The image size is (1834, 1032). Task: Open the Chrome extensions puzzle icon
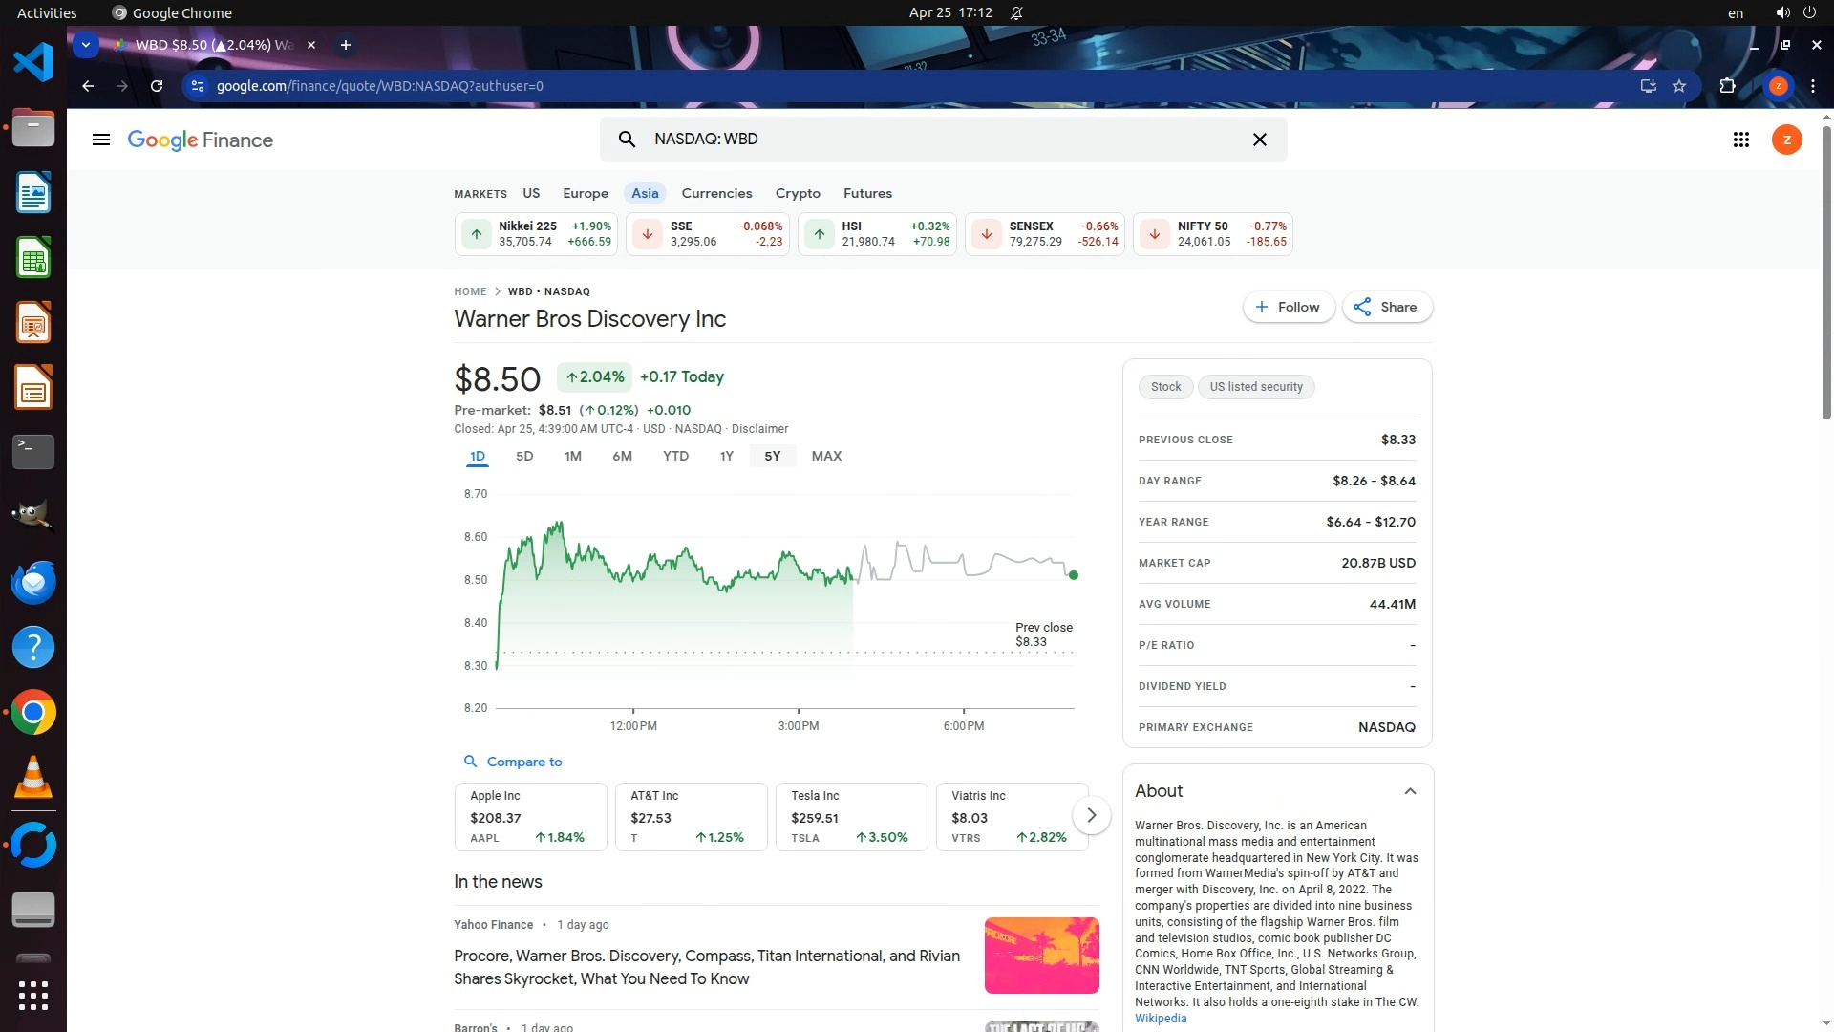1727,86
